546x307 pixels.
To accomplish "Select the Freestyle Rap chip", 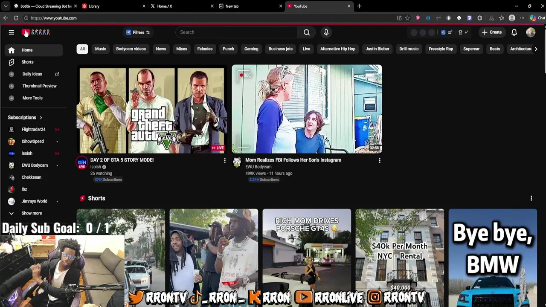I will click(x=441, y=49).
